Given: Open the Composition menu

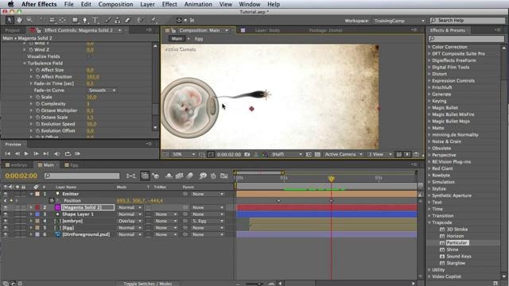Looking at the screenshot, I should (x=115, y=4).
